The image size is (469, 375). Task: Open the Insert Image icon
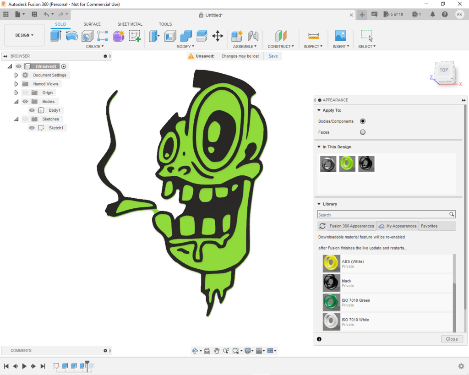tap(340, 36)
